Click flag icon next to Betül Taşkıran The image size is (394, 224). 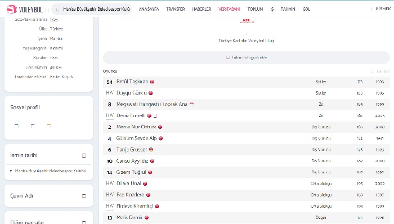[x=152, y=82]
